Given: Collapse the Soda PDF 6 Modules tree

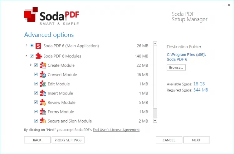Looking at the screenshot, I should point(27,56).
